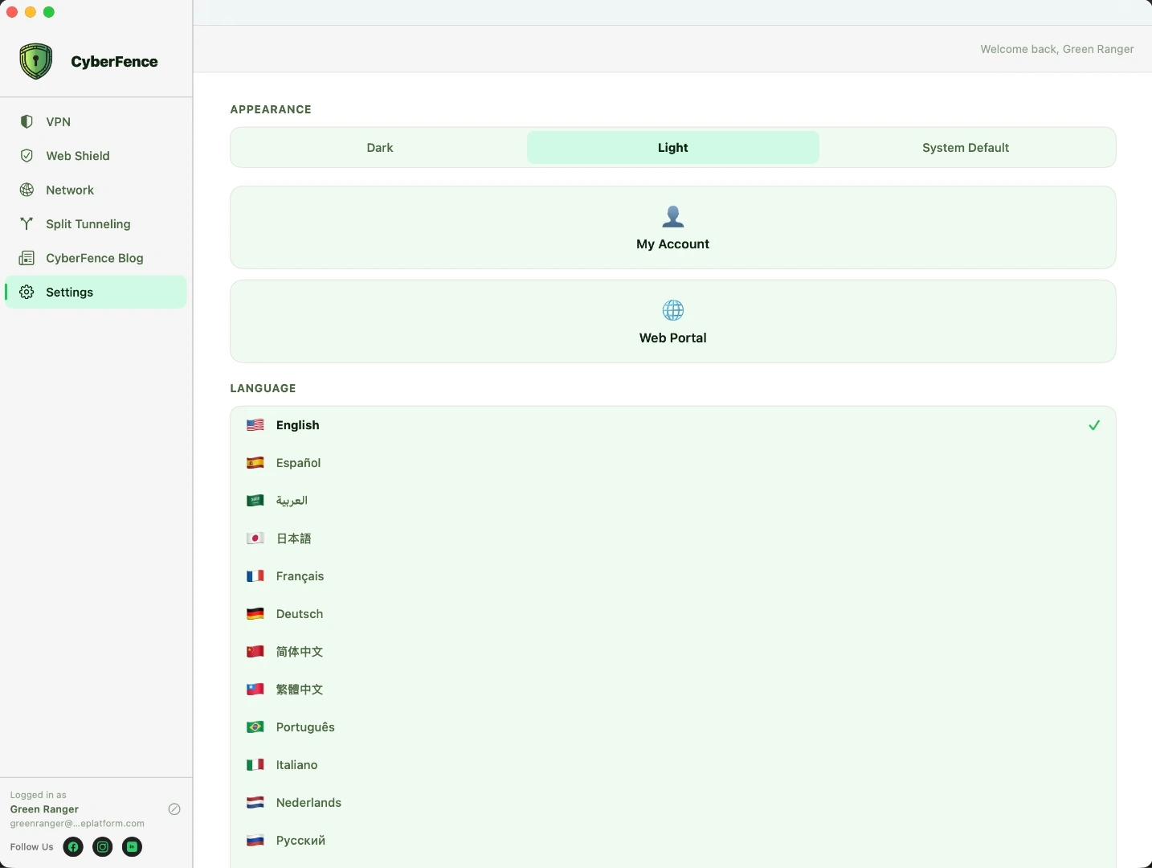Click the log out circle icon beside Green Ranger
Image resolution: width=1152 pixels, height=868 pixels.
click(x=174, y=809)
